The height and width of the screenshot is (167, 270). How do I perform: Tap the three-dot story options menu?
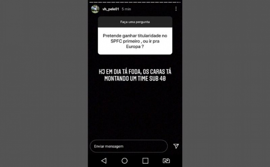click(176, 9)
